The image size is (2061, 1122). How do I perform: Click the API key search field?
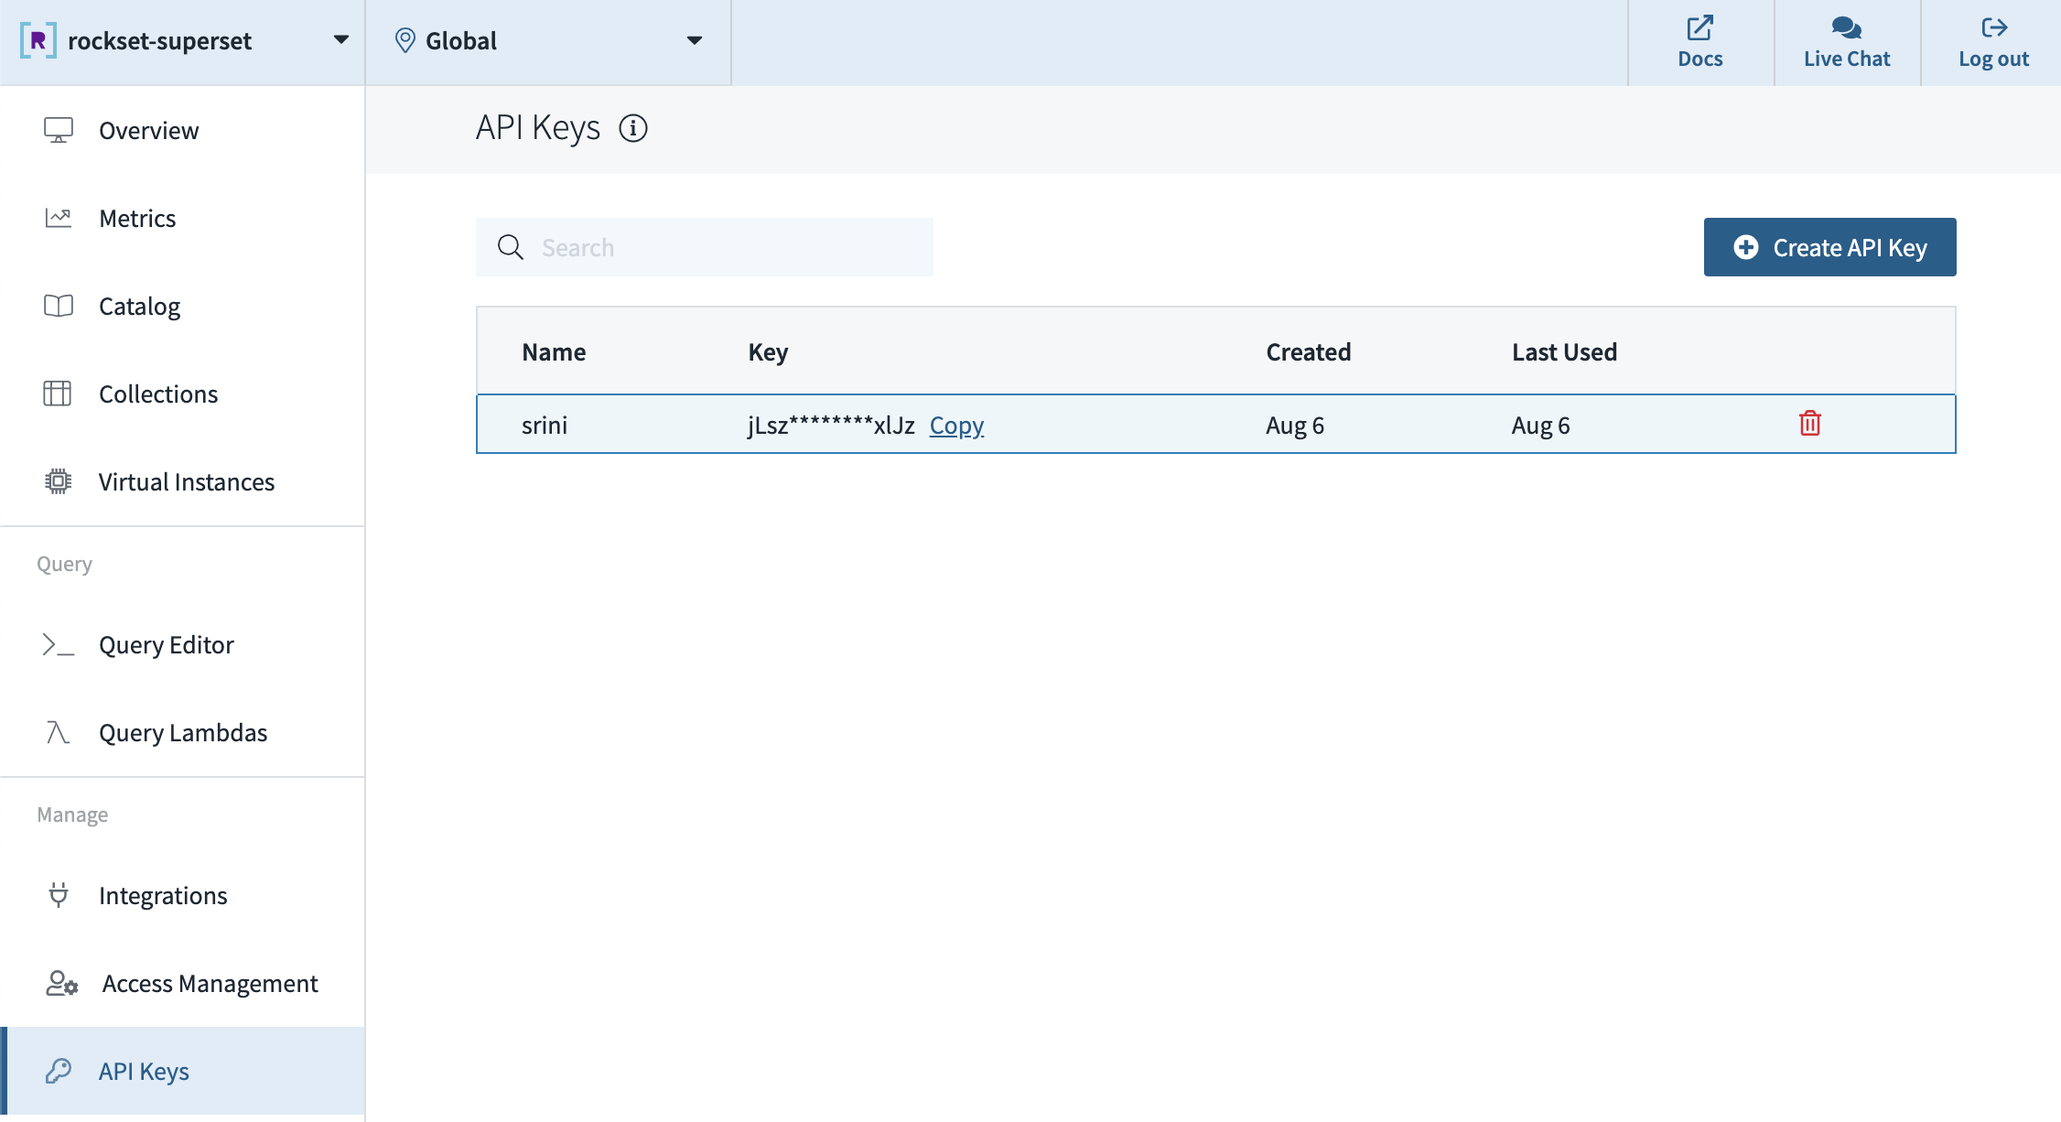pos(705,246)
